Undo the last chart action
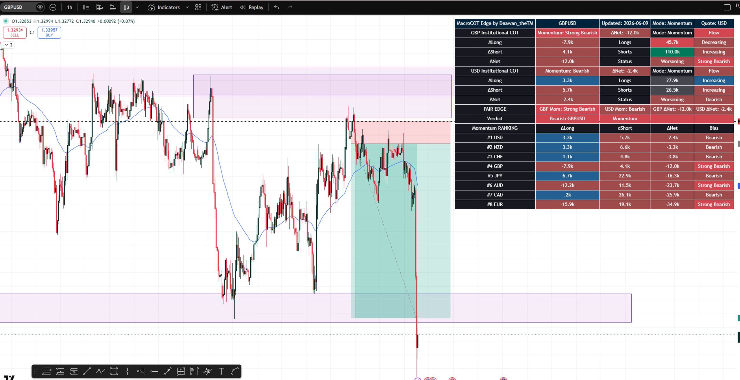The height and width of the screenshot is (380, 740). pyautogui.click(x=277, y=7)
